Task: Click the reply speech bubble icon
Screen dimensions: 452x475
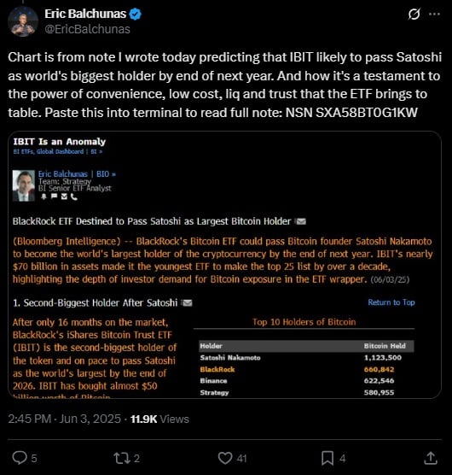Action: pos(20,458)
